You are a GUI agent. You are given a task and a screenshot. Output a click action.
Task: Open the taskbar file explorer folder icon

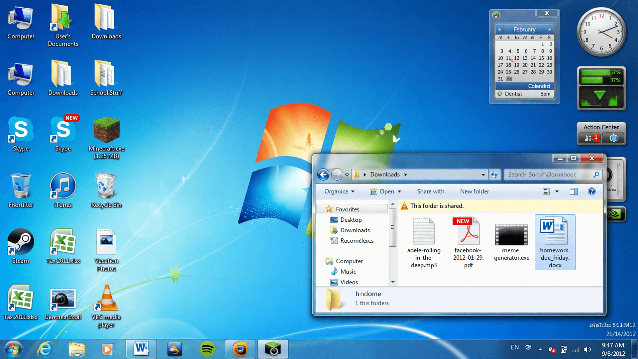(77, 350)
